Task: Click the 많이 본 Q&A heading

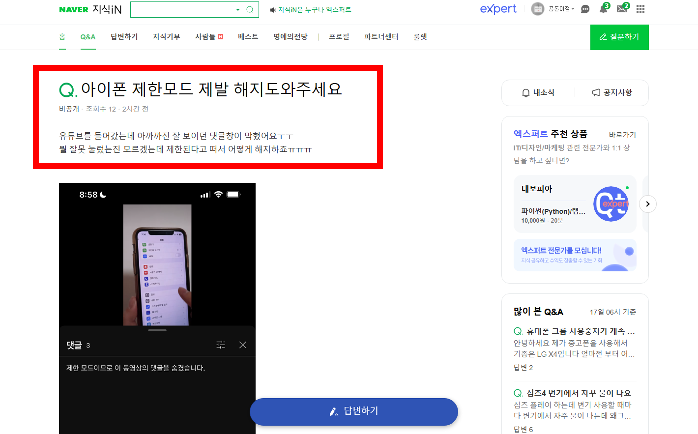Action: pos(538,312)
